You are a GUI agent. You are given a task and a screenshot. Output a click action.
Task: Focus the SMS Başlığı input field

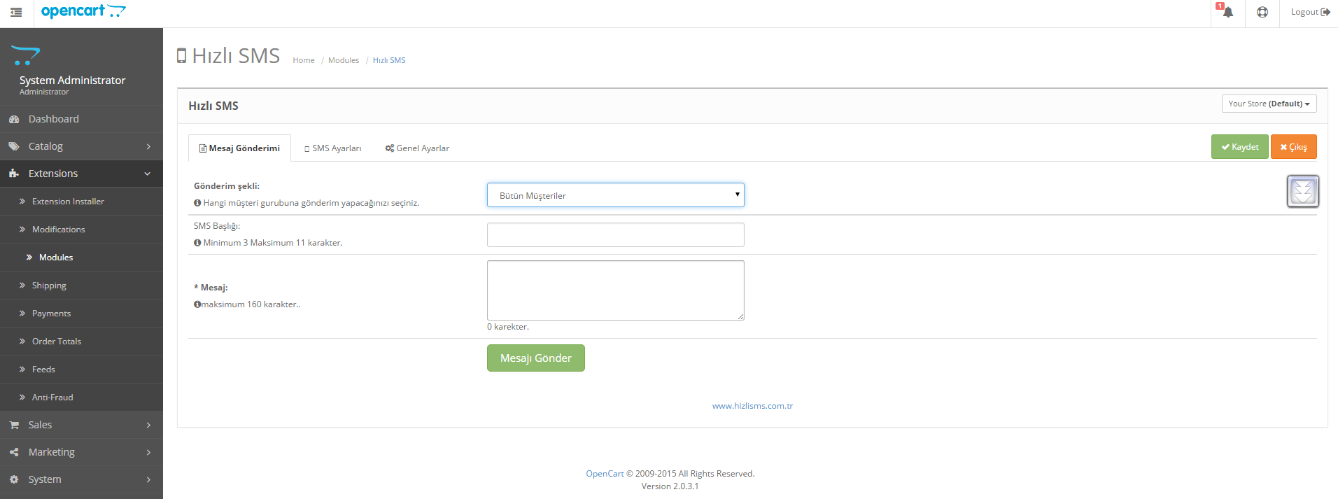[x=615, y=235]
